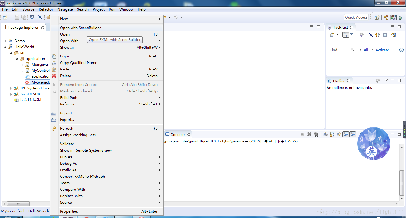This screenshot has height=218, width=406.
Task: Click the Quick Access search box
Action: pos(356,17)
